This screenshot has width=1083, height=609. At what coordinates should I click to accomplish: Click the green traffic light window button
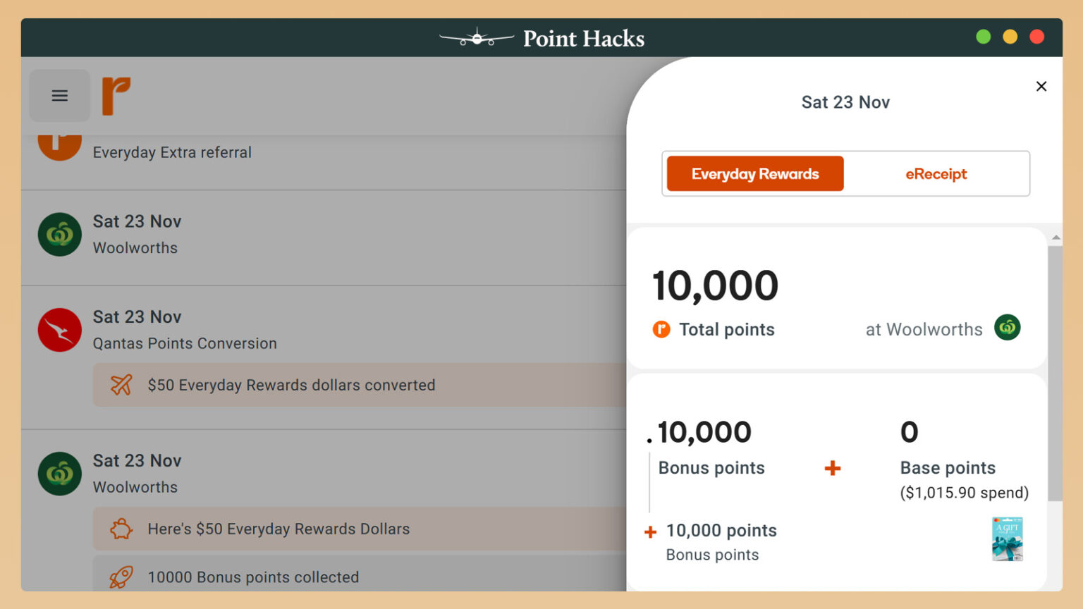[x=984, y=37]
